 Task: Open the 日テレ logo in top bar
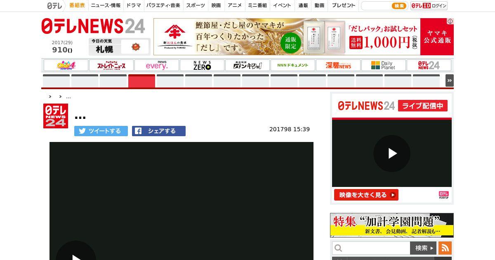tap(54, 6)
